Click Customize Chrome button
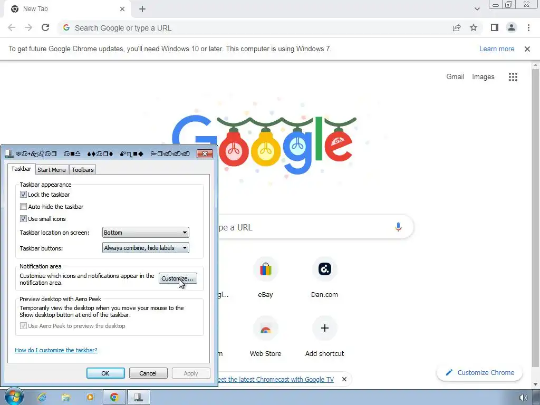The width and height of the screenshot is (540, 405). (480, 373)
